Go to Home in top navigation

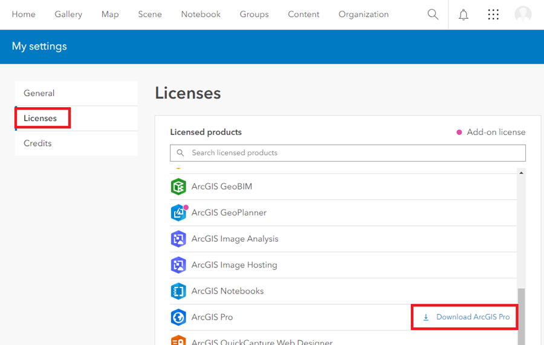click(24, 15)
